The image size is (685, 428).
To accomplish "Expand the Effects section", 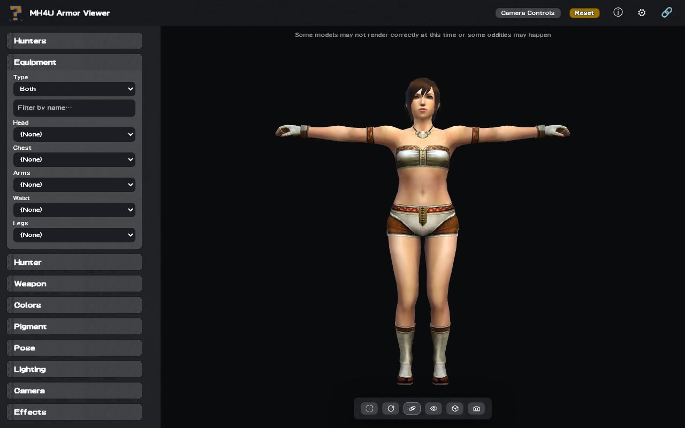I will coord(74,412).
